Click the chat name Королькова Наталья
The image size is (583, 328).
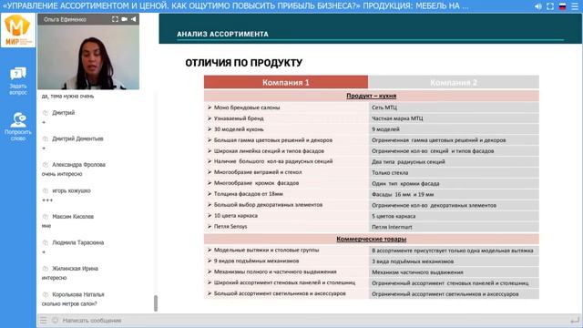coord(78,294)
